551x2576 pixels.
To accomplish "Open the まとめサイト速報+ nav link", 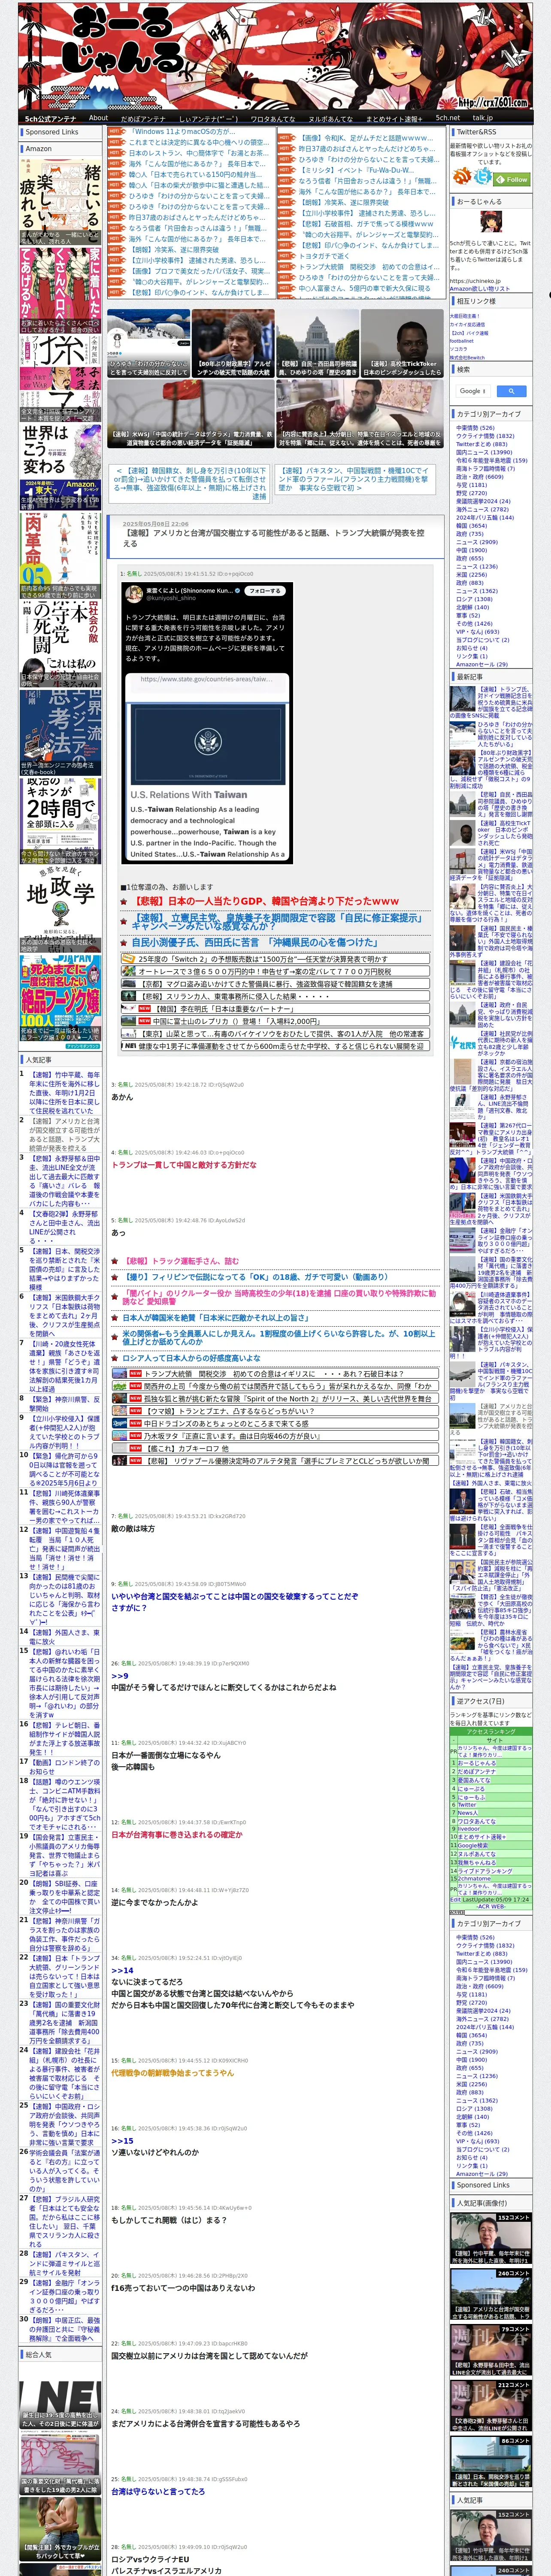I will click(x=393, y=118).
